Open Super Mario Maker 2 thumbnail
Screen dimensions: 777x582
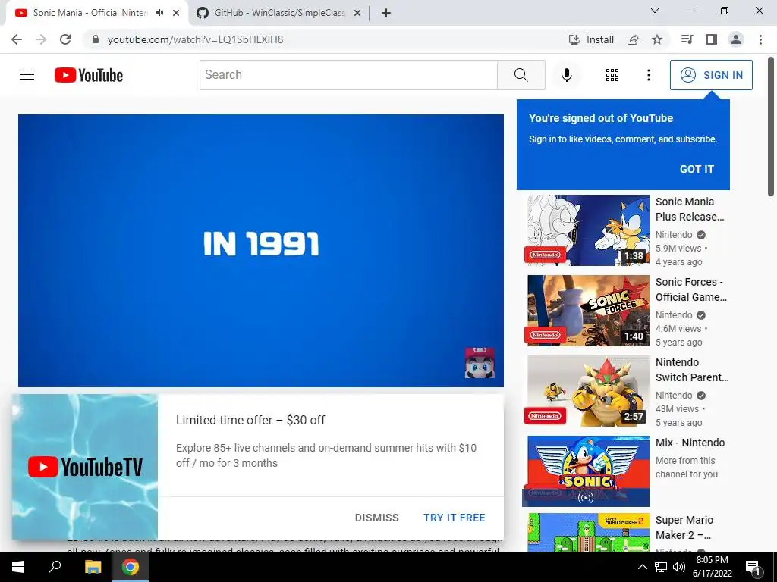[x=588, y=533]
